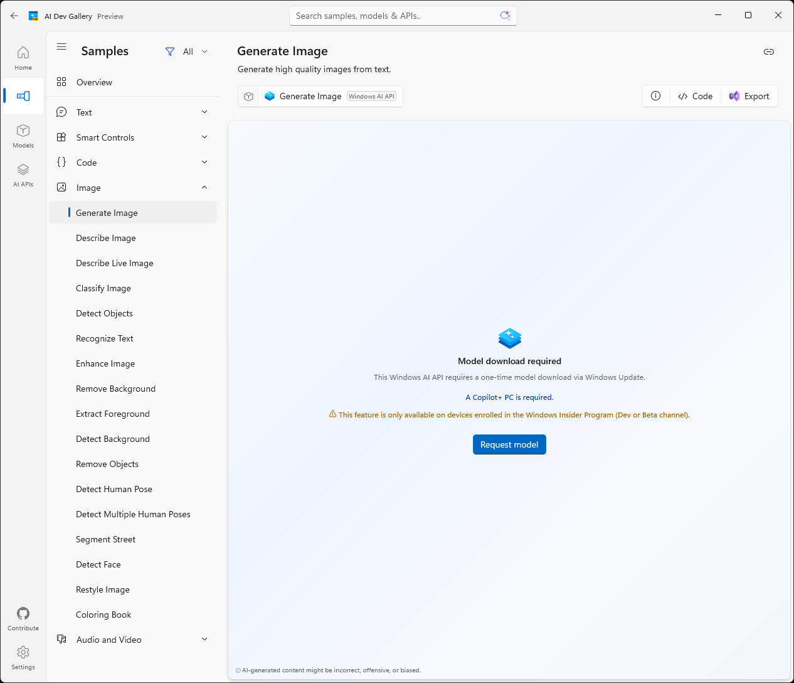Click the AI search sparkle icon
The width and height of the screenshot is (794, 683).
point(505,16)
